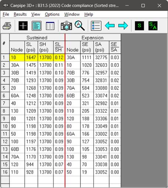Screen dimensions: 168x188
Task: Click the camera snapshot icon
Action: pyautogui.click(x=66, y=26)
